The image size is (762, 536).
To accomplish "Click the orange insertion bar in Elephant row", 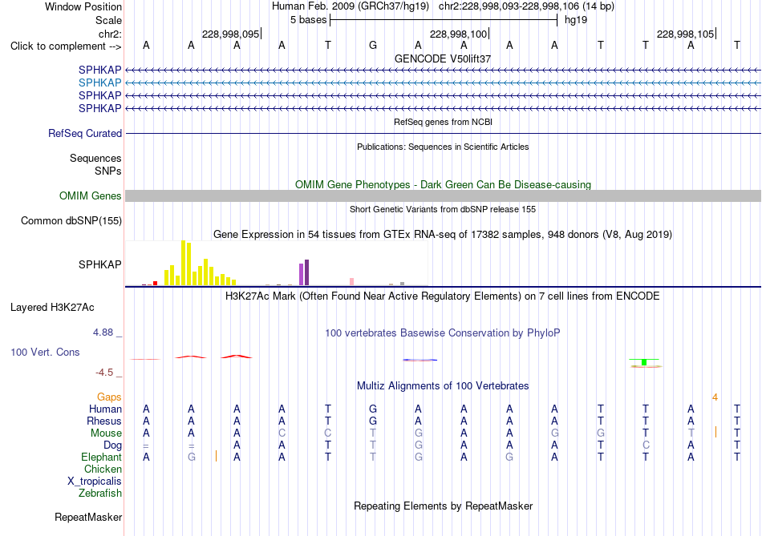I will point(216,456).
